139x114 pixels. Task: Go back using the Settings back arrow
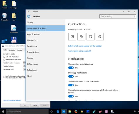point(28,11)
